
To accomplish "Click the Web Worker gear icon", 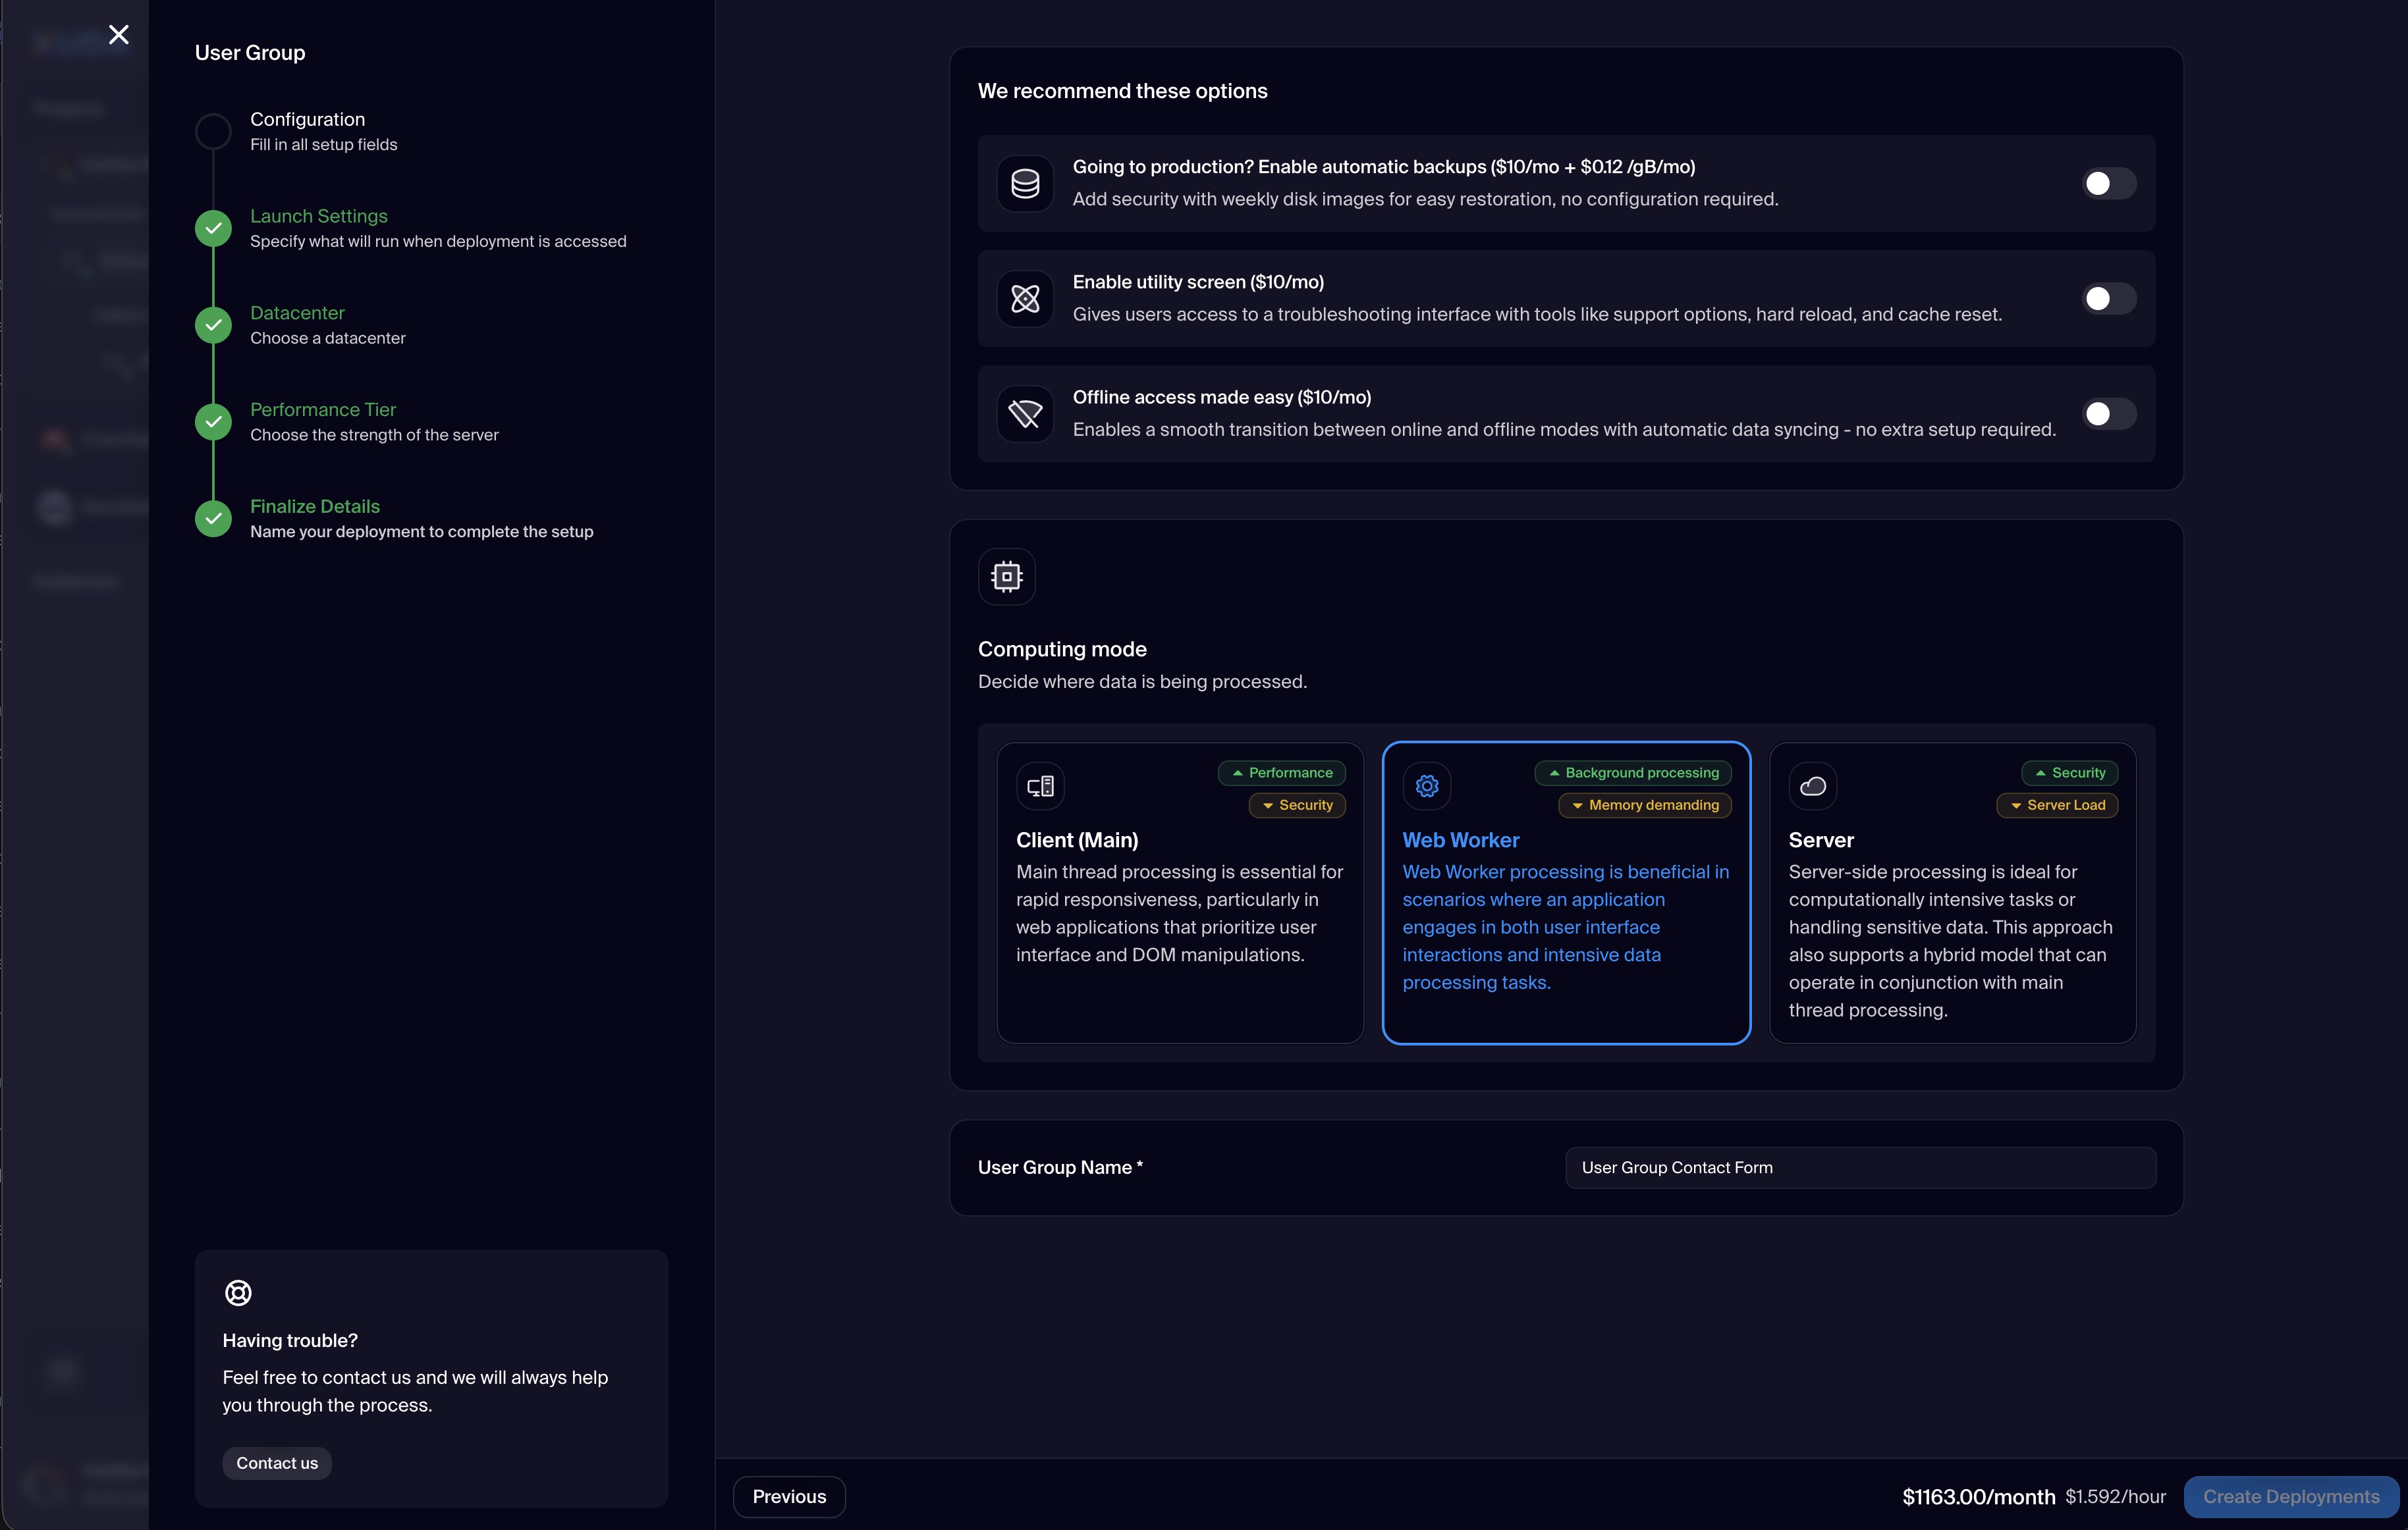I will point(1427,787).
